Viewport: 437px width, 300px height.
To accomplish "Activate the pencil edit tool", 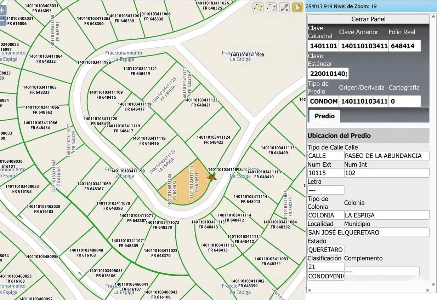I will (x=284, y=7).
